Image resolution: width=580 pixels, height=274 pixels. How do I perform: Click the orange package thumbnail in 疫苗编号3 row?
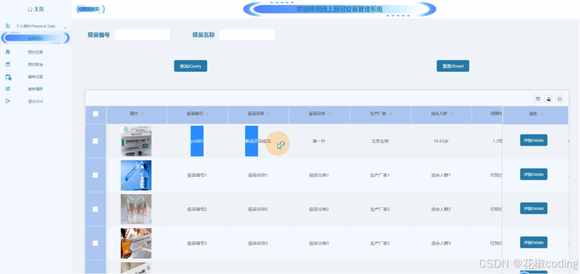click(136, 243)
